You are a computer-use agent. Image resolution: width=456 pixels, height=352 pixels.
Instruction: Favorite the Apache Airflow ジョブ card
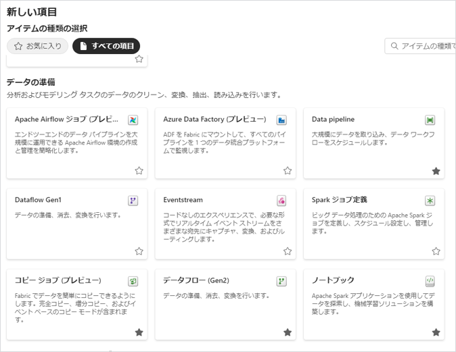(x=139, y=170)
